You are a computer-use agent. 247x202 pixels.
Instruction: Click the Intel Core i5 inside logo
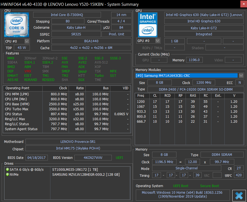pyautogui.click(x=17, y=25)
